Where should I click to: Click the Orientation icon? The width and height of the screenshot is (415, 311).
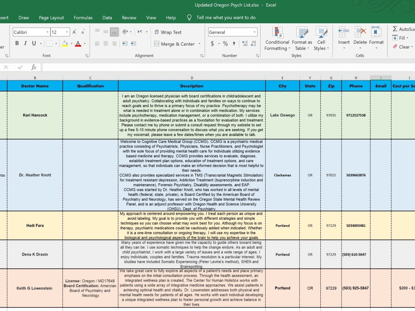pyautogui.click(x=125, y=32)
